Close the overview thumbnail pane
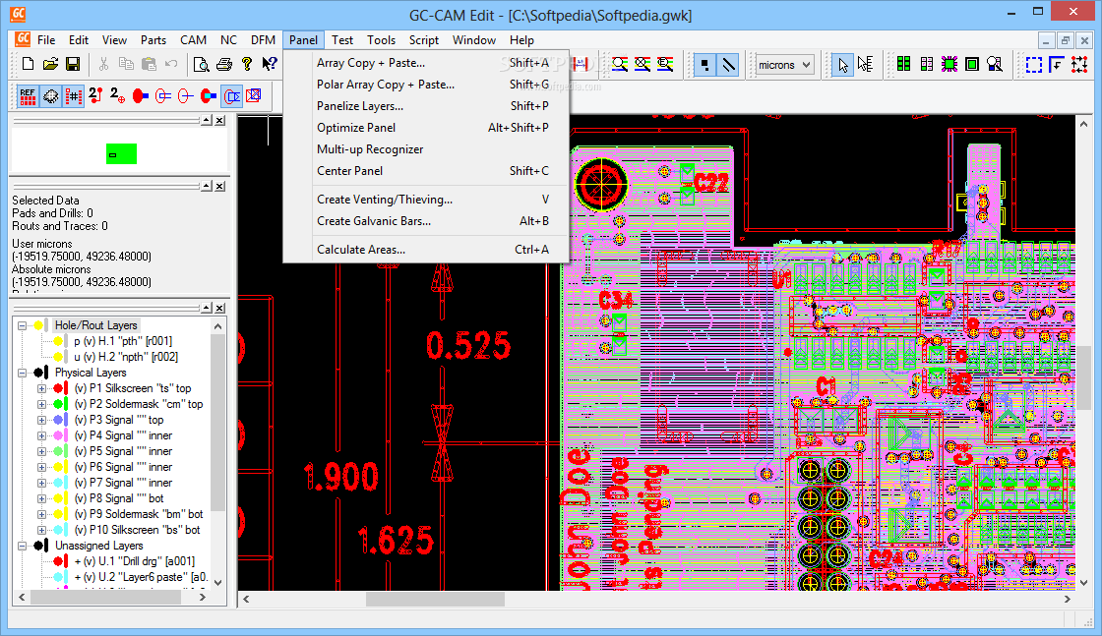 tap(220, 121)
